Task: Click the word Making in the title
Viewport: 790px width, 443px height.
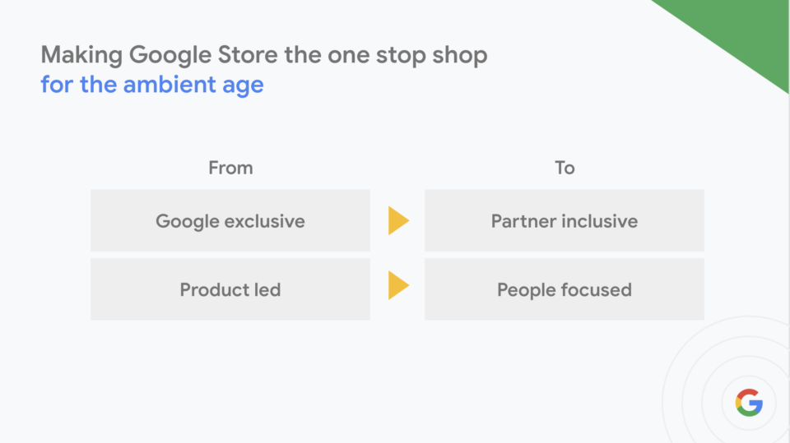Action: coord(81,55)
